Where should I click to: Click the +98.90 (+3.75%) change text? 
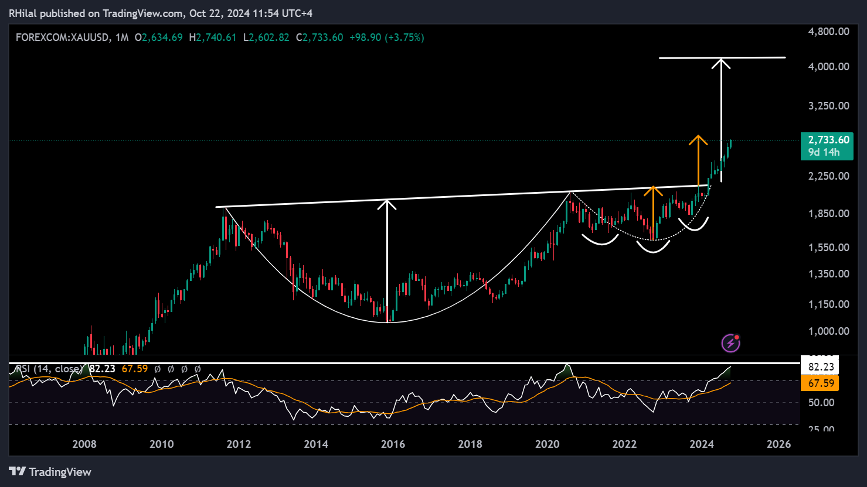point(386,37)
